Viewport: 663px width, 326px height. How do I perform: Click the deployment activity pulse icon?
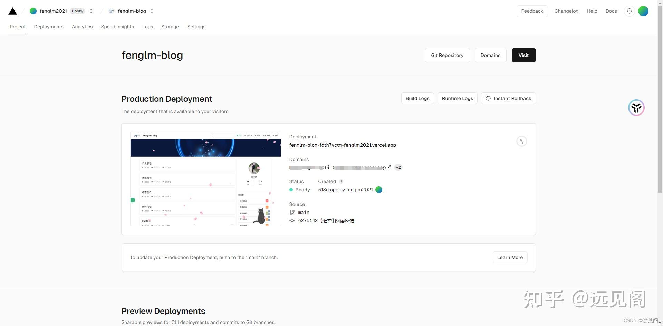521,141
